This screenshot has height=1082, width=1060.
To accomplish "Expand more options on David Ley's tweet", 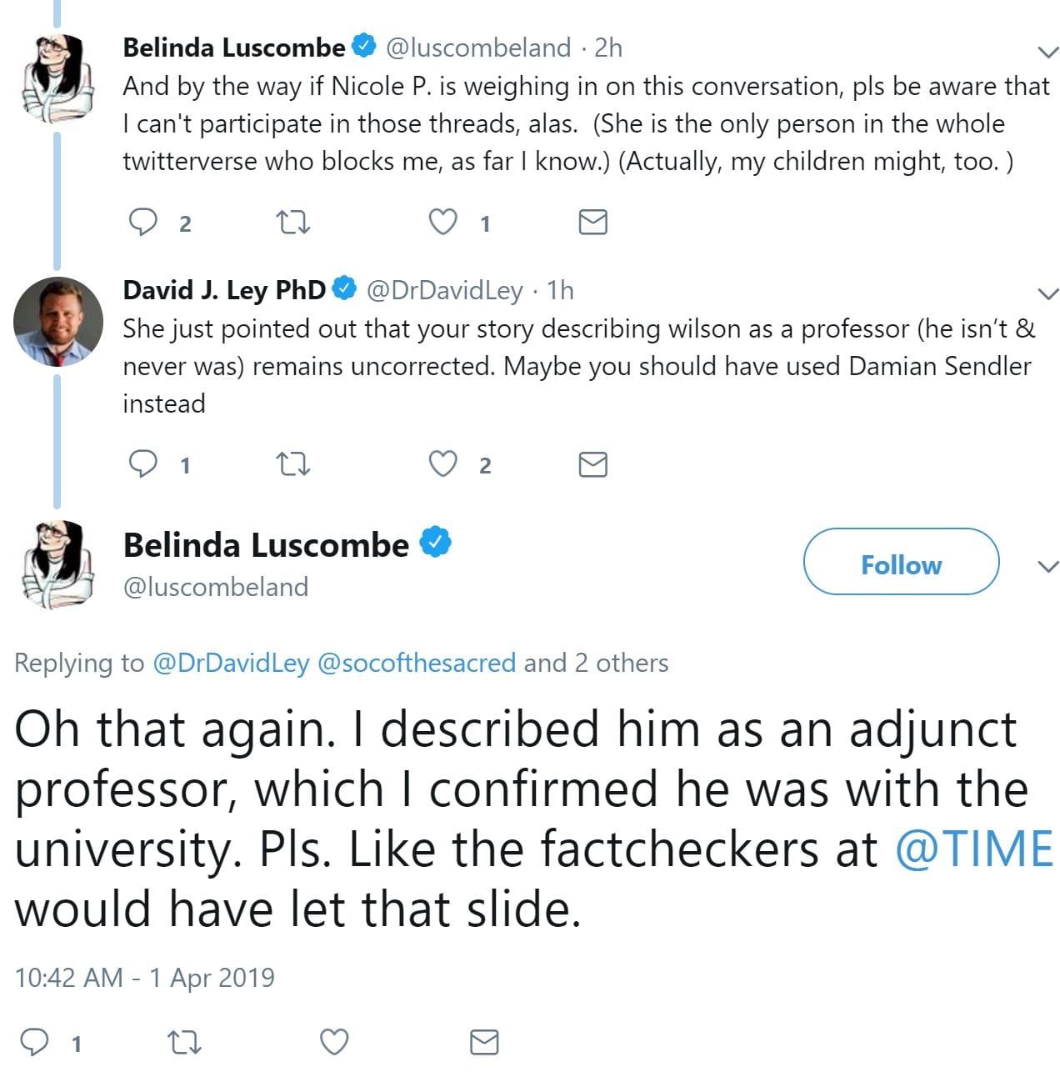I will click(x=1047, y=293).
